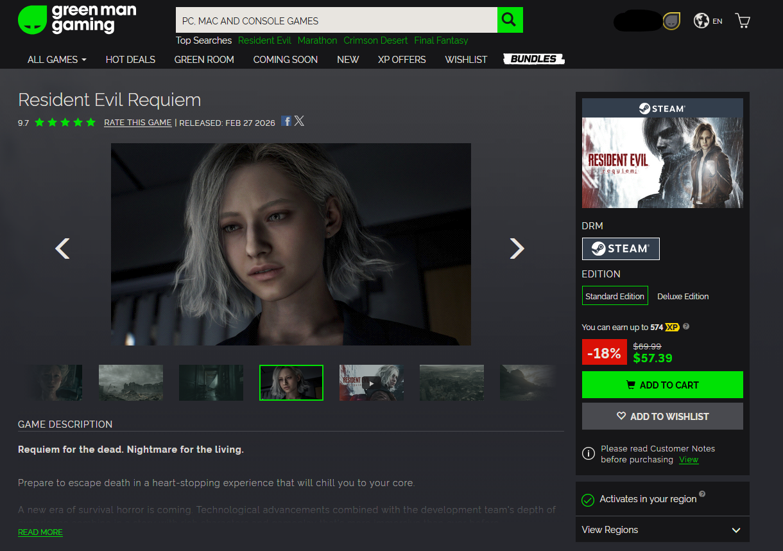Open the shopping cart icon
This screenshot has height=551, width=783.
tap(743, 21)
